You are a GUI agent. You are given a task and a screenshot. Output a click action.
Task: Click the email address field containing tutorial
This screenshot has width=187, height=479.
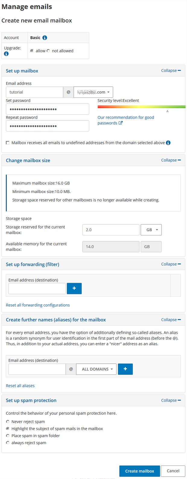coord(34,92)
